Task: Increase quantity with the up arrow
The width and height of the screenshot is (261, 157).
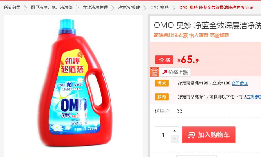Action: (175, 131)
